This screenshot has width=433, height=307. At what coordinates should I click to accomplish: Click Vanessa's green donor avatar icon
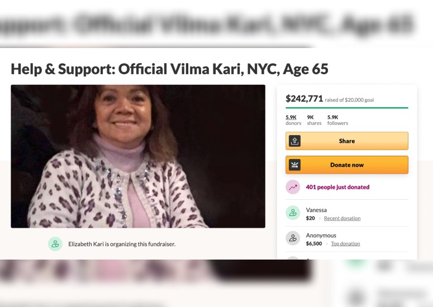point(293,213)
